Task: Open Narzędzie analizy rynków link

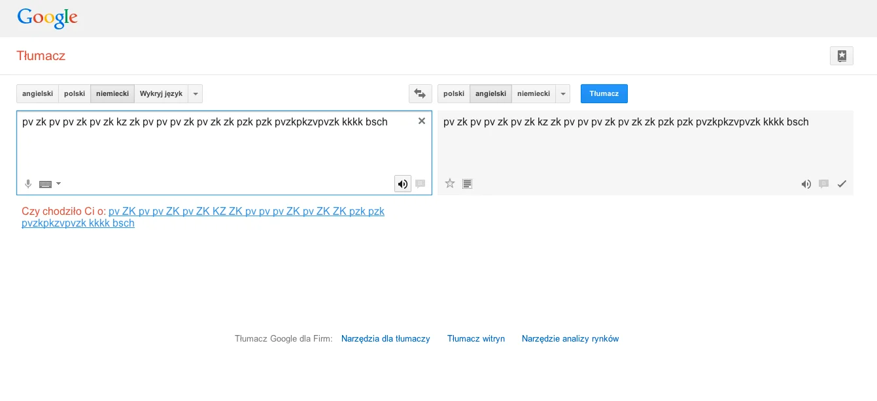Action: tap(570, 338)
